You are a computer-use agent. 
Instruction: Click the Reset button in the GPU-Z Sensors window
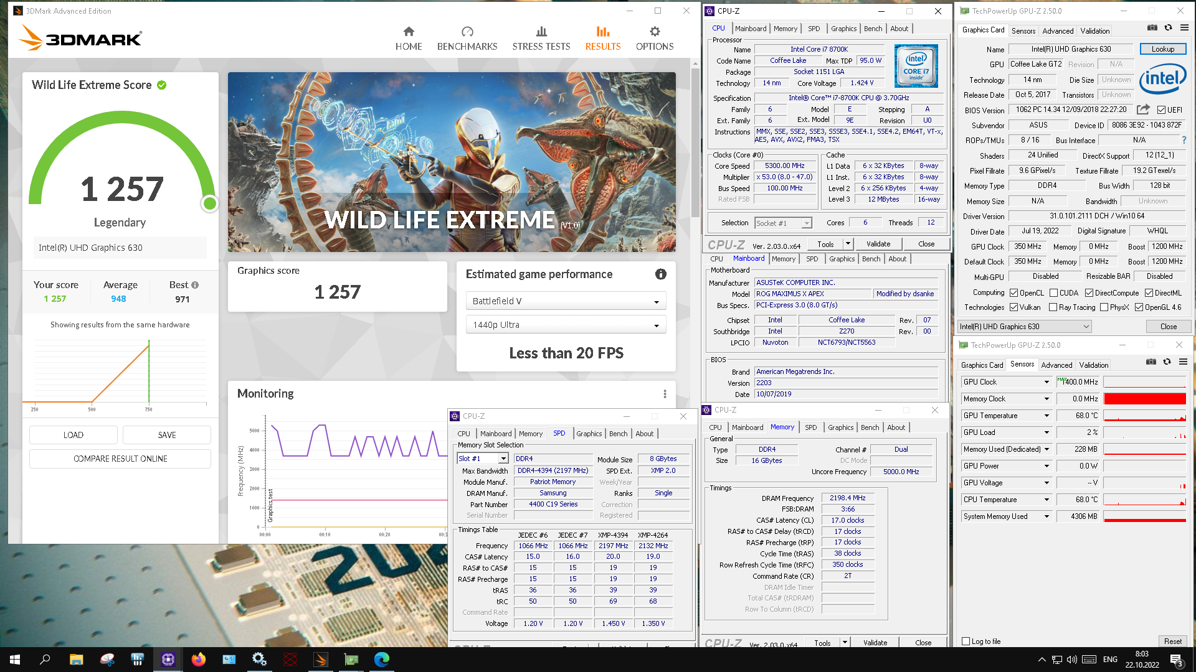click(1172, 642)
